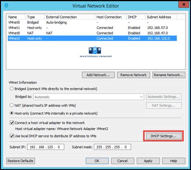The height and width of the screenshot is (170, 191).
Task: Select the Bridged radio button
Action: pos(12,89)
